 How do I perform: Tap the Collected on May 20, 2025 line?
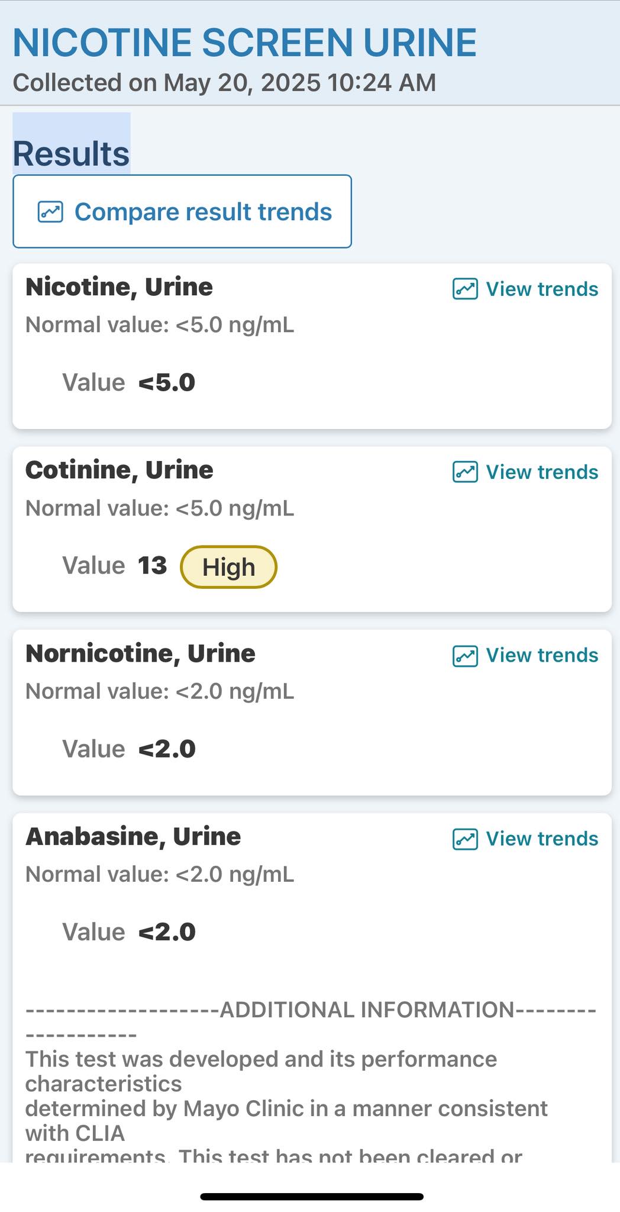coord(224,83)
